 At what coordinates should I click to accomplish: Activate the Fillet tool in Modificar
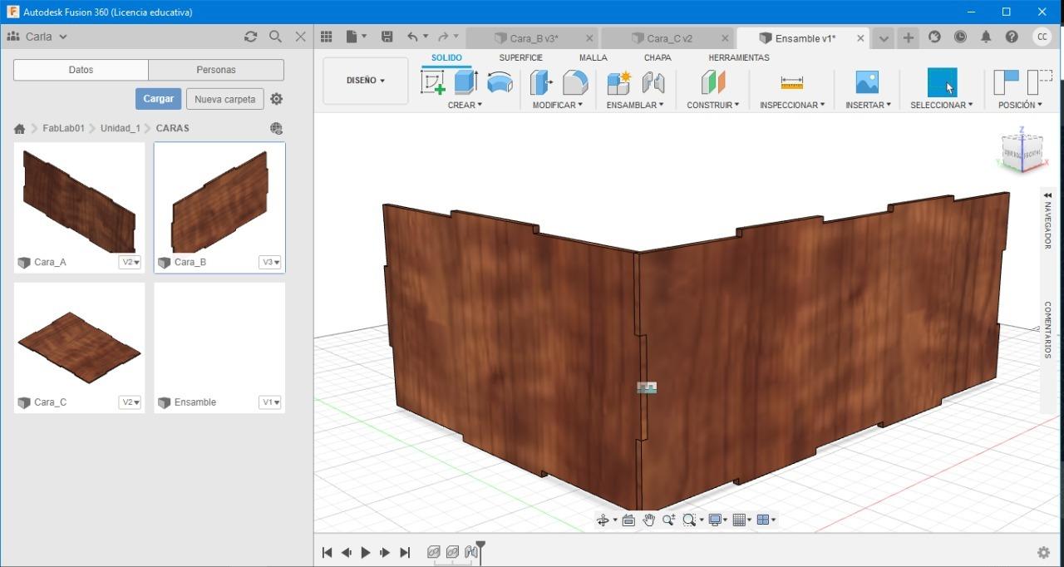pos(575,82)
